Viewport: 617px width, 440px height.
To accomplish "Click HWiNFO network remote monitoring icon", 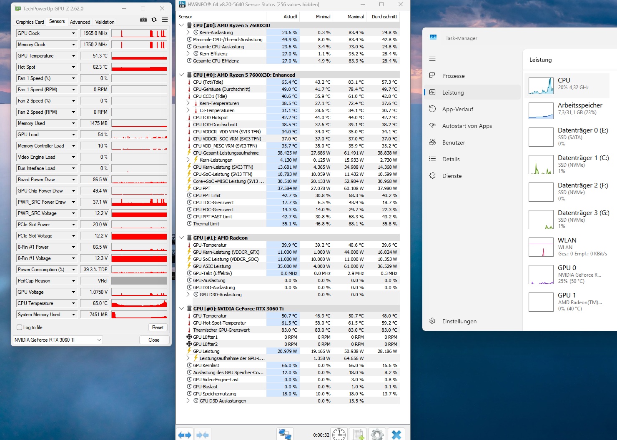I will [x=285, y=434].
